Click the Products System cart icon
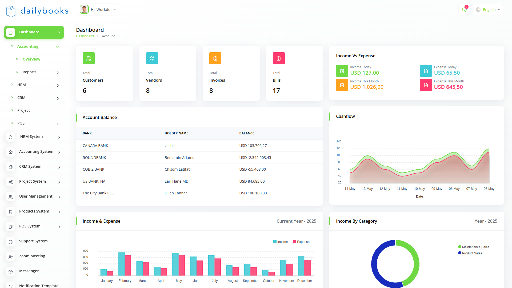This screenshot has height=288, width=512. (x=11, y=212)
